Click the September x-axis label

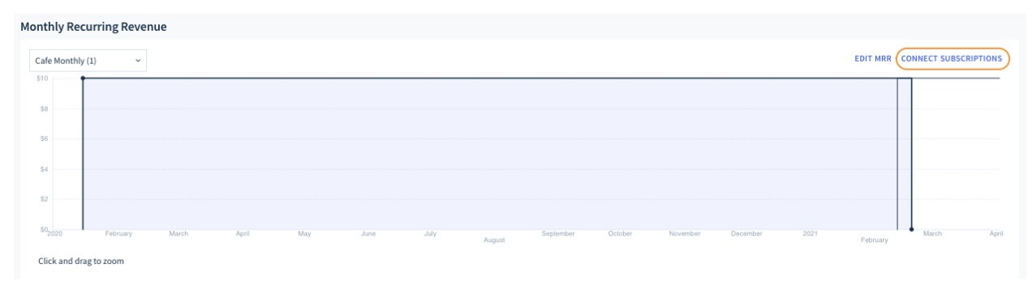pos(558,234)
